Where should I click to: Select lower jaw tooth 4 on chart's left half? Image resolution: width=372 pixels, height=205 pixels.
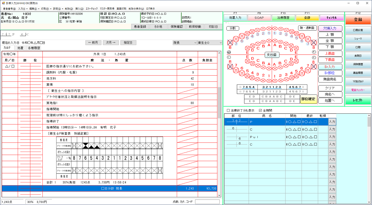(x=252, y=78)
